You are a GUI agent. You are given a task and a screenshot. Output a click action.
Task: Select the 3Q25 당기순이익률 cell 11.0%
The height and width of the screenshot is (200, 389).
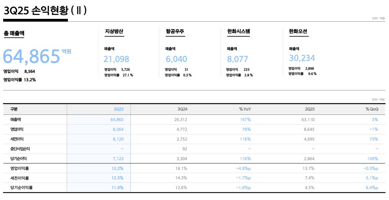click(117, 188)
